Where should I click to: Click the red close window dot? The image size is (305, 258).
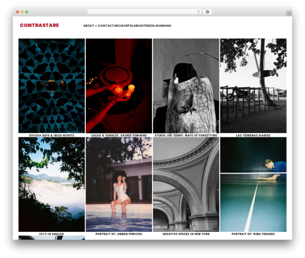18,12
